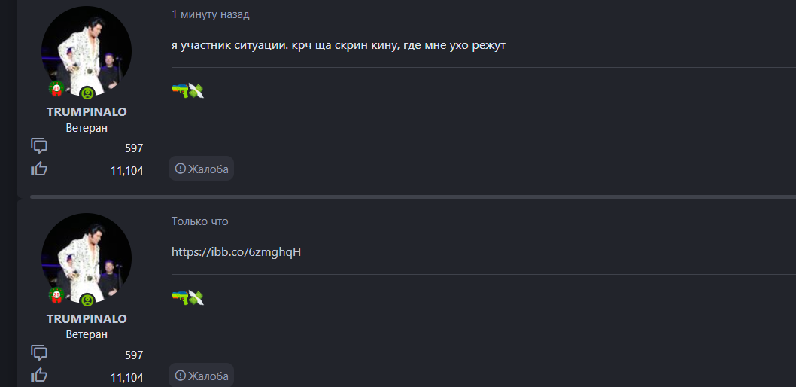Click the thumbs-up likes icon in first post
796x387 pixels.
pos(39,169)
